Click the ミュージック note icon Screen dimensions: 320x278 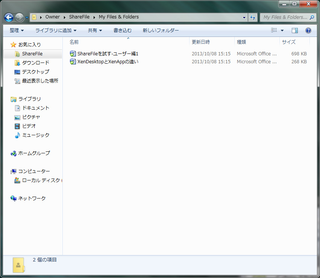(x=17, y=135)
